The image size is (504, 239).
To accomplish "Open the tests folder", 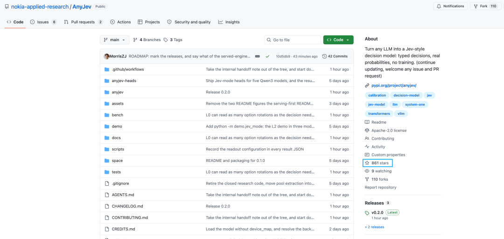I will 116,172.
